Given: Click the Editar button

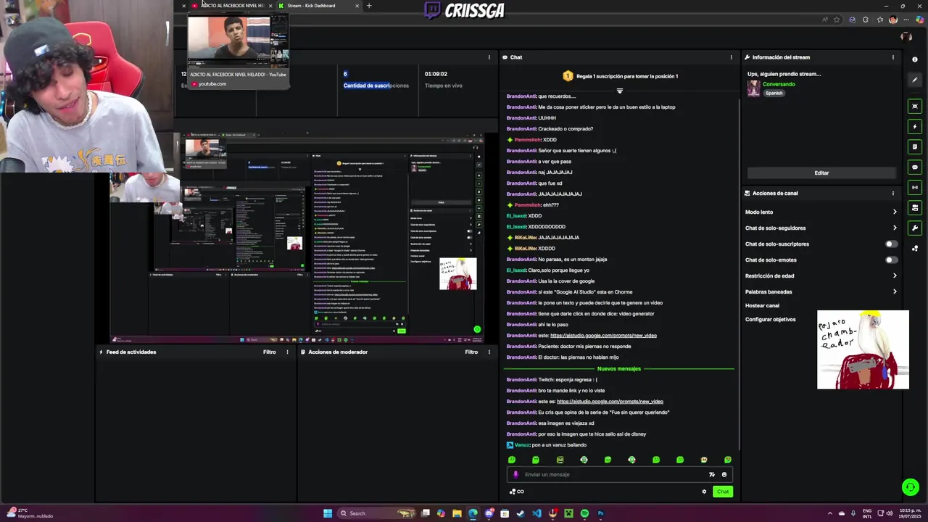Looking at the screenshot, I should 821,173.
